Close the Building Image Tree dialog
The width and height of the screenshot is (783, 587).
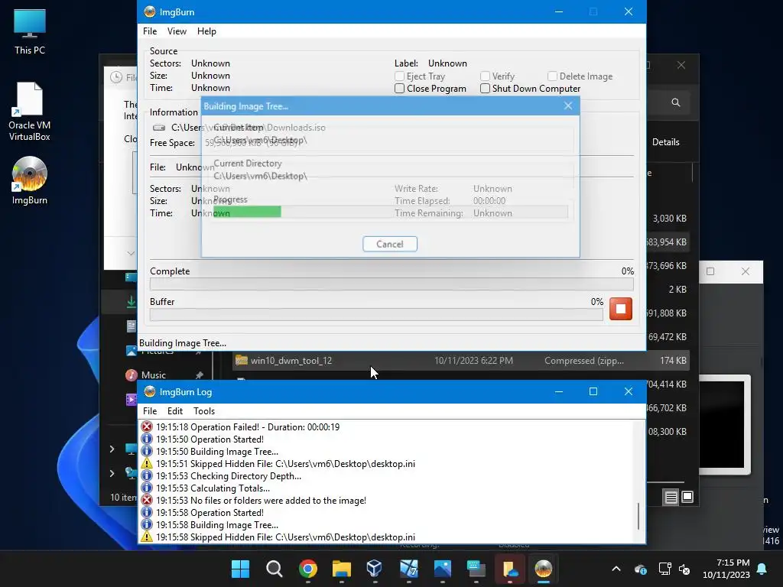tap(568, 105)
